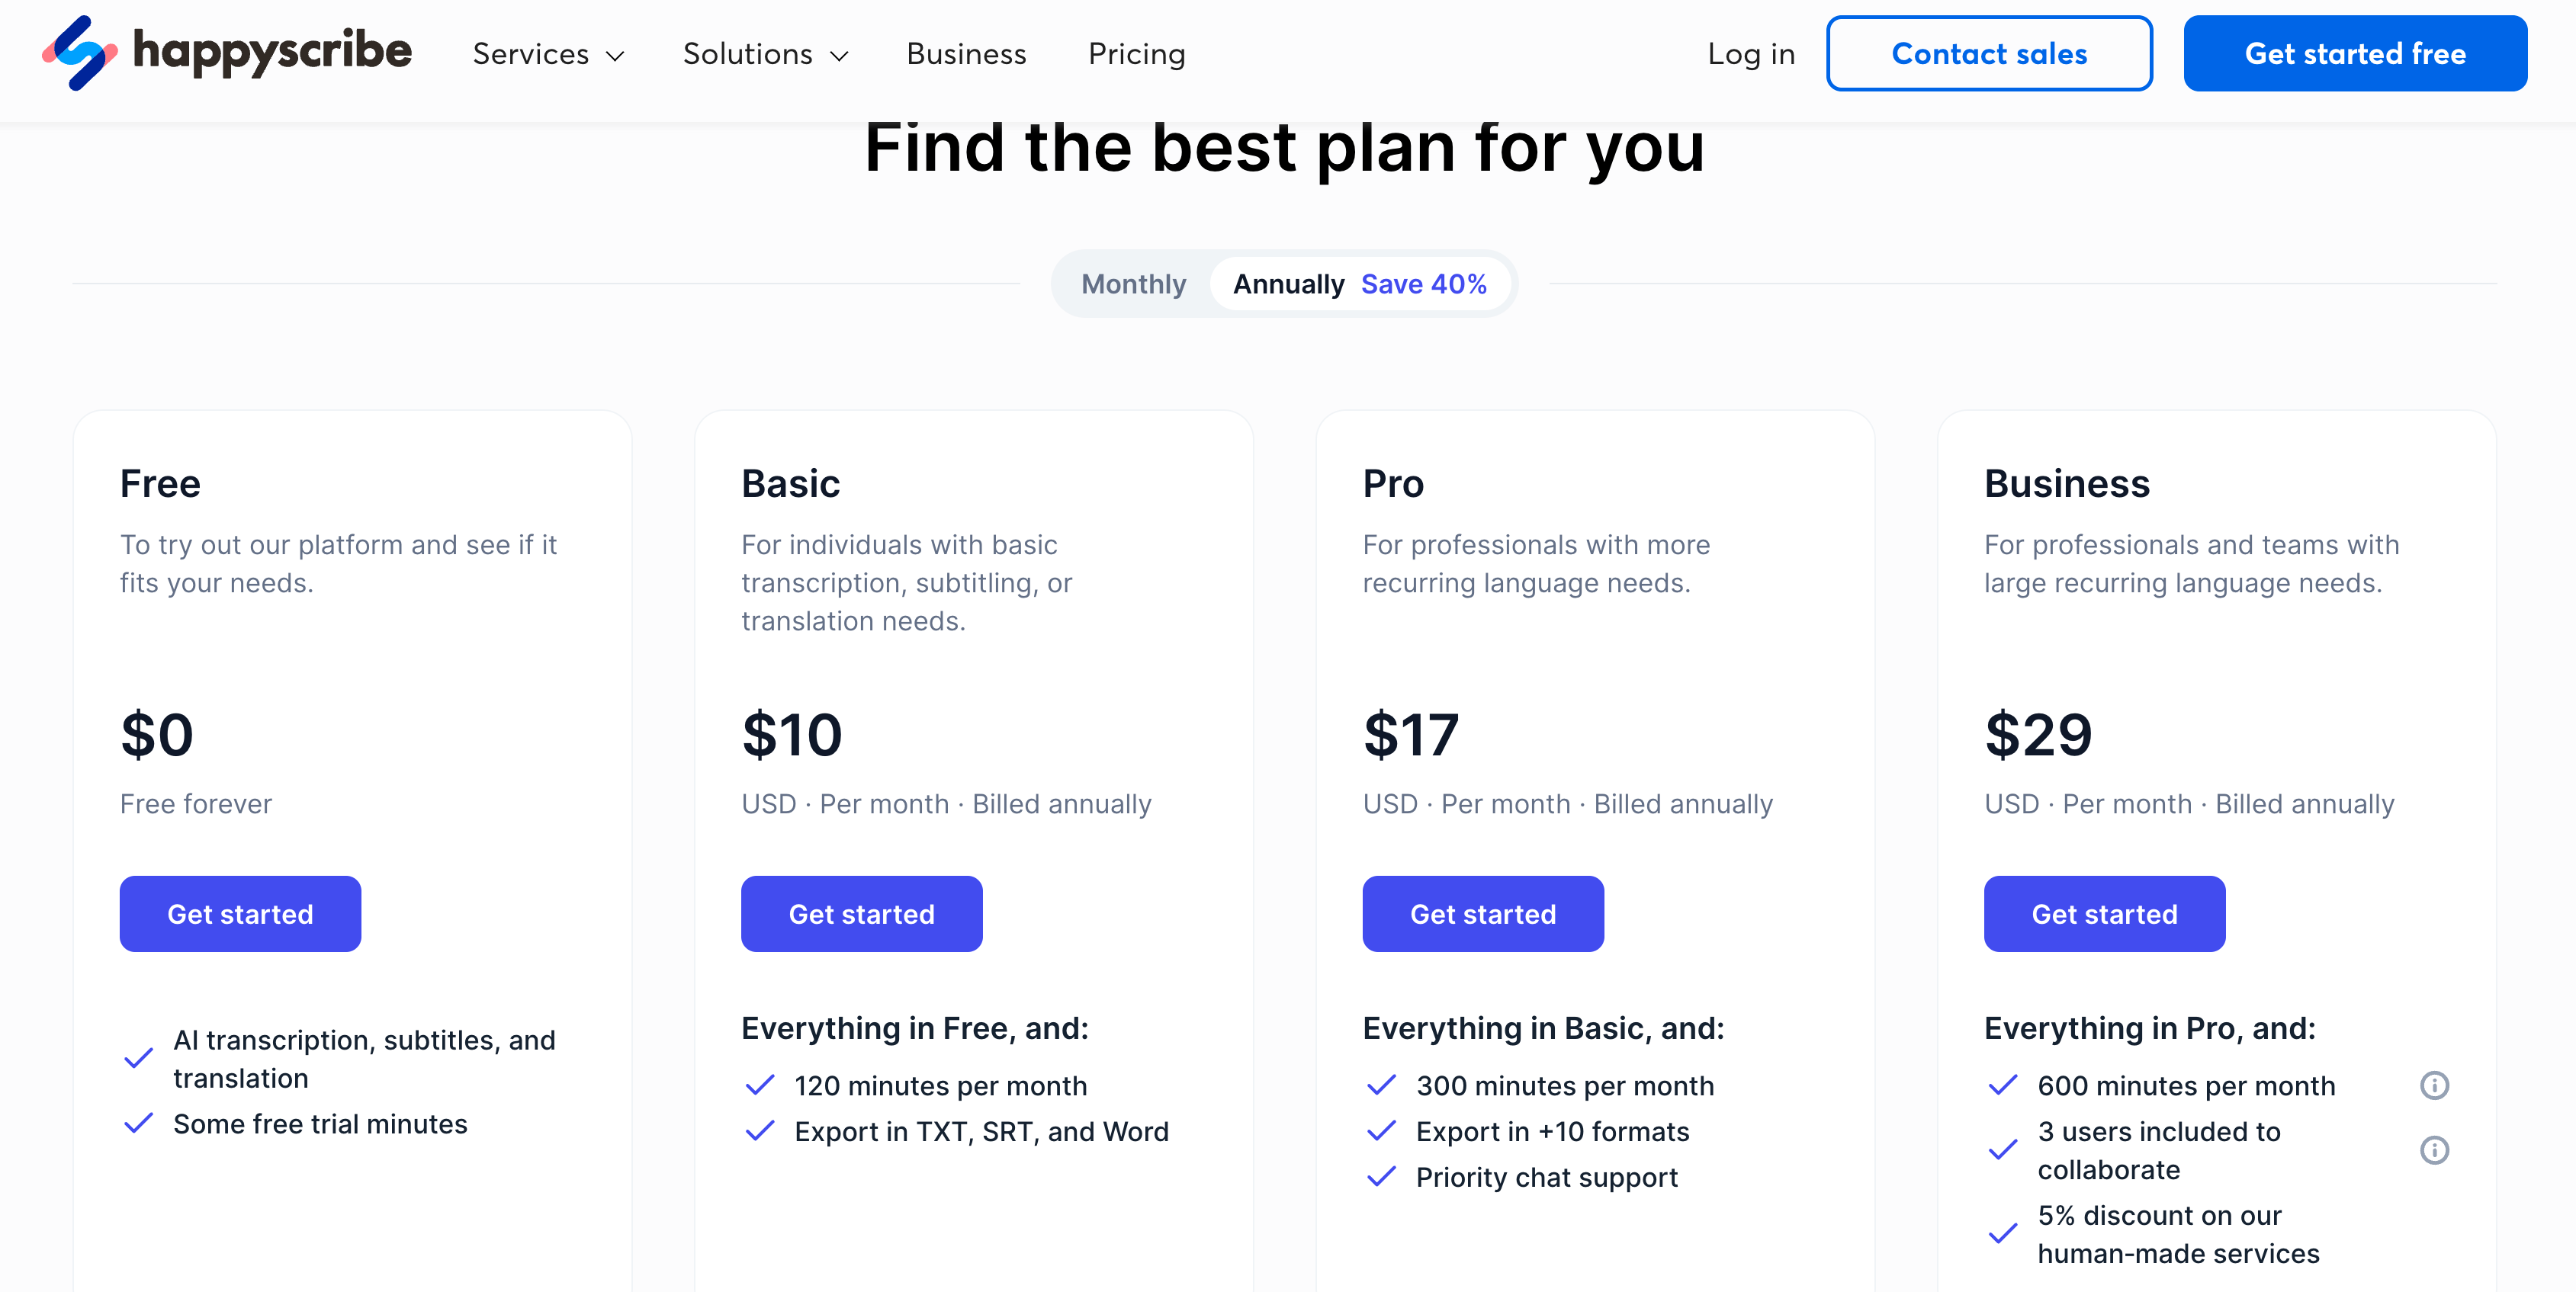Get started with the Business plan
The height and width of the screenshot is (1292, 2576).
(x=2104, y=913)
